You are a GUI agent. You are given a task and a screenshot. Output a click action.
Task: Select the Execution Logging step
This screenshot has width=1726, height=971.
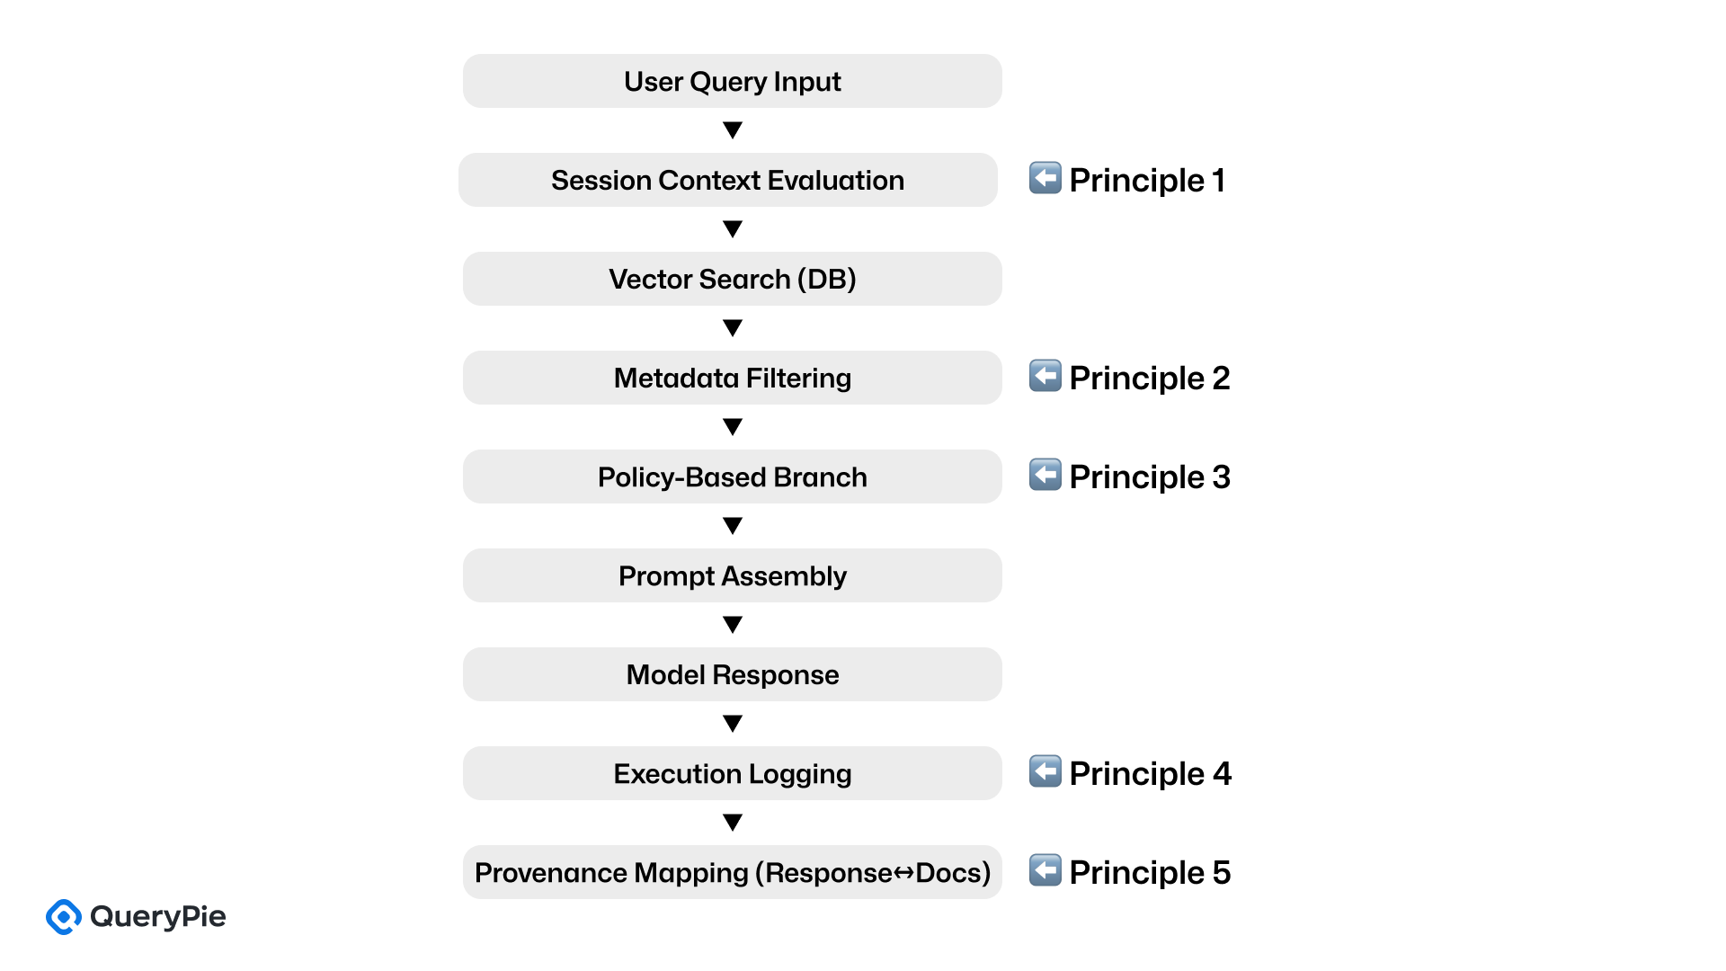[x=733, y=773]
